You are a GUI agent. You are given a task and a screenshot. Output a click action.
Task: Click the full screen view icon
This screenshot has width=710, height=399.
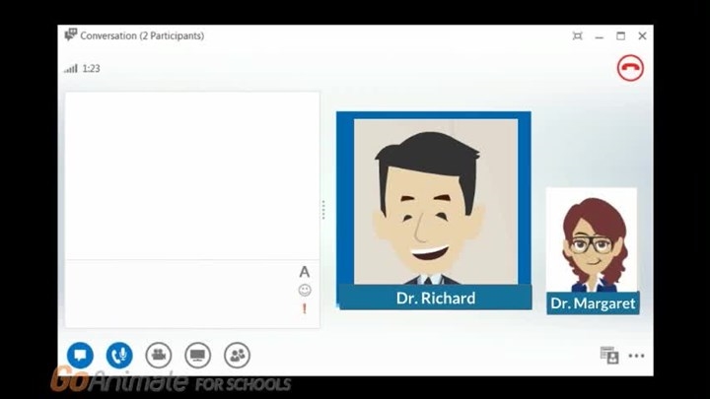[577, 35]
